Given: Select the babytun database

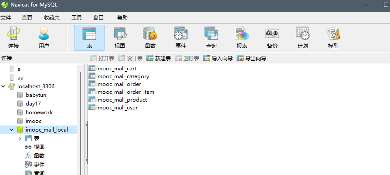Looking at the screenshot, I should 36,95.
